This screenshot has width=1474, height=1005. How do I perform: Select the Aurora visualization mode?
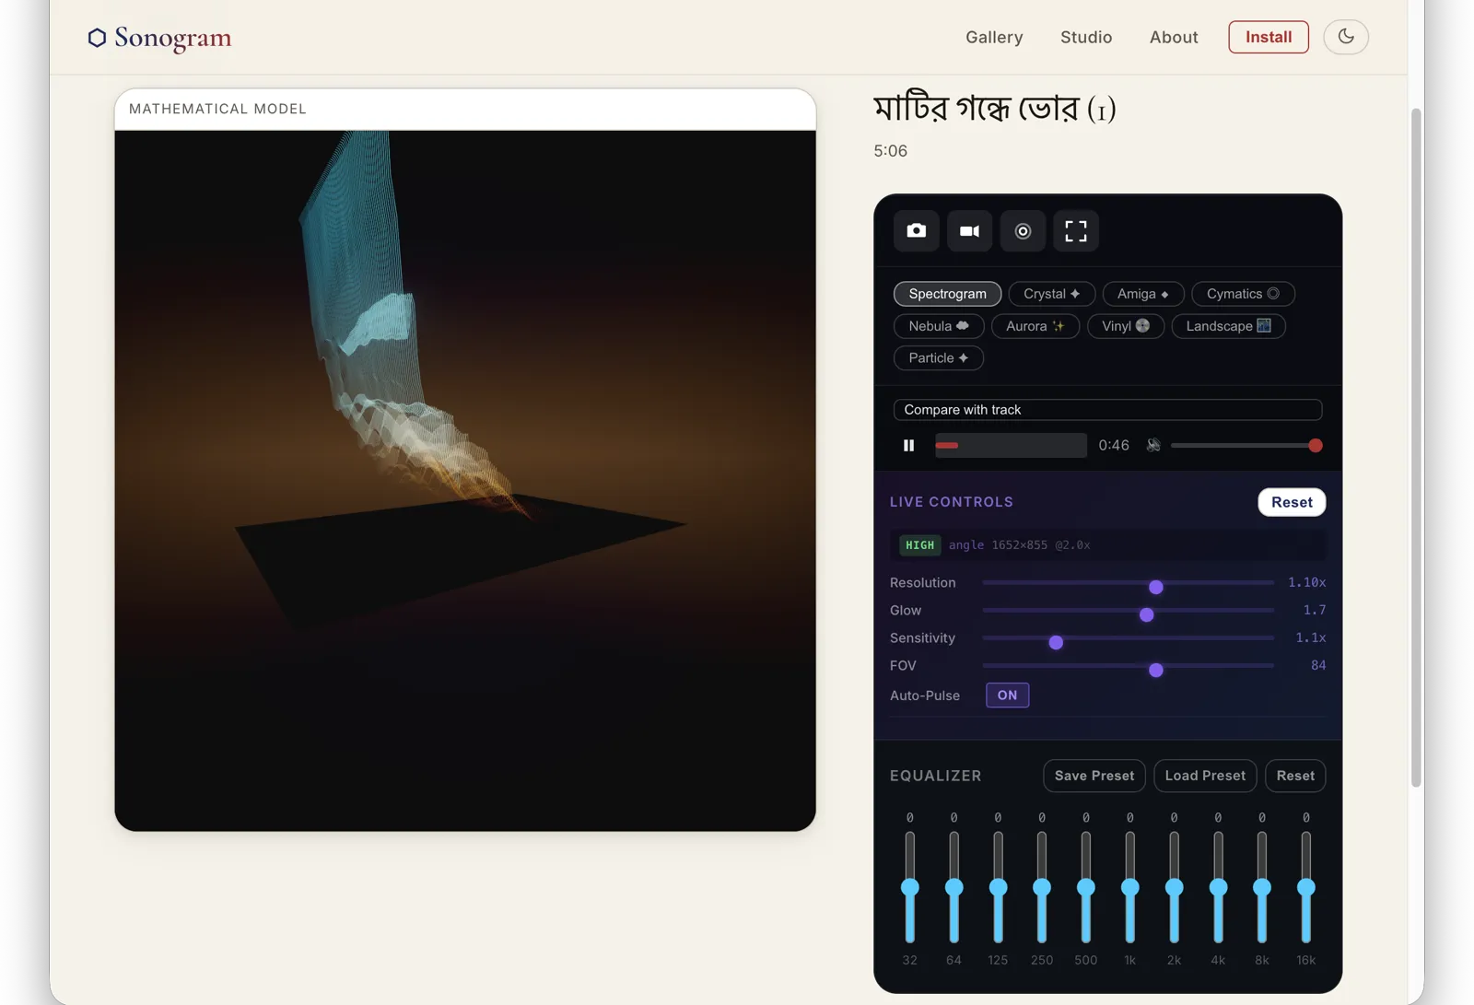point(1035,326)
